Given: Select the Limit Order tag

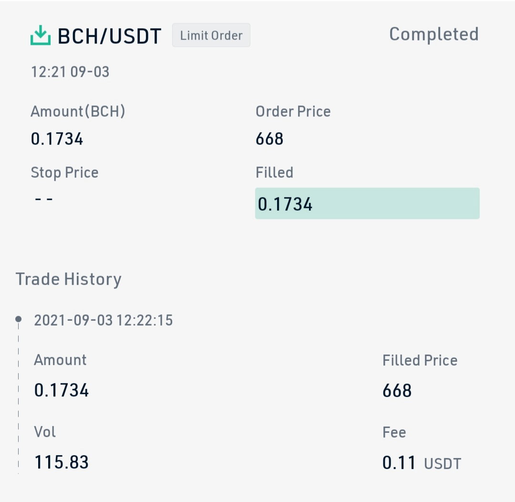Looking at the screenshot, I should pos(211,35).
